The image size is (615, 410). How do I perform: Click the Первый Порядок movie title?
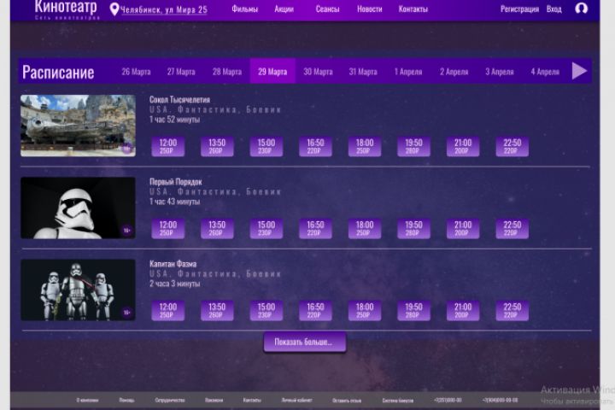175,182
